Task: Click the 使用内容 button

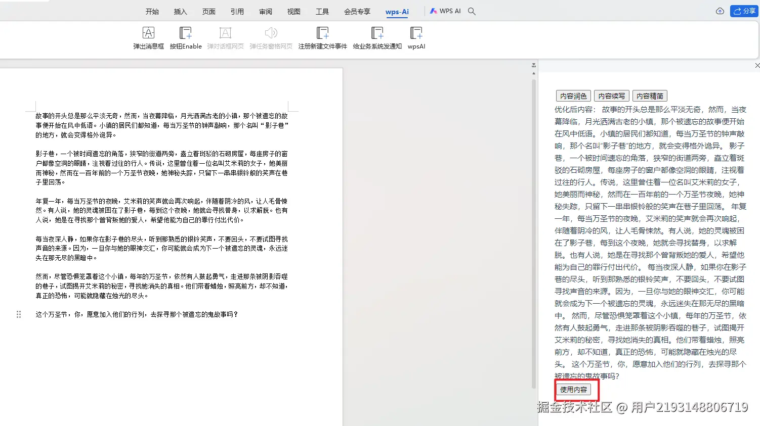Action: point(573,390)
